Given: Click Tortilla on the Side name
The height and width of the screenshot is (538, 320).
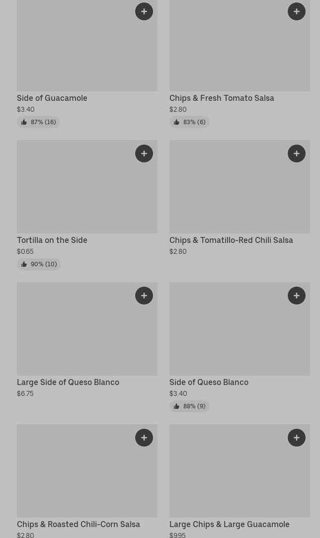Looking at the screenshot, I should tap(52, 240).
